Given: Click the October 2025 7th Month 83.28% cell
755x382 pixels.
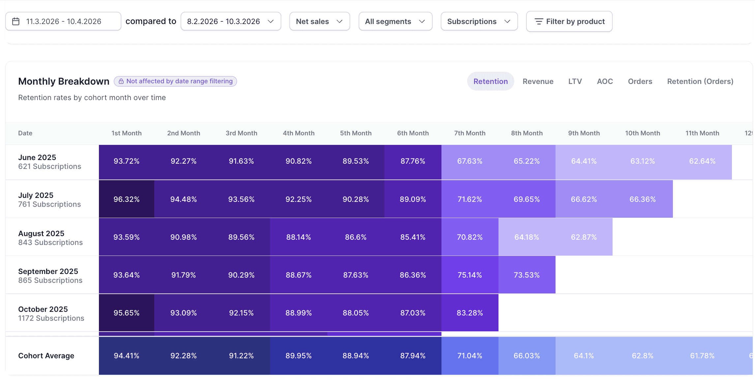Looking at the screenshot, I should [469, 313].
